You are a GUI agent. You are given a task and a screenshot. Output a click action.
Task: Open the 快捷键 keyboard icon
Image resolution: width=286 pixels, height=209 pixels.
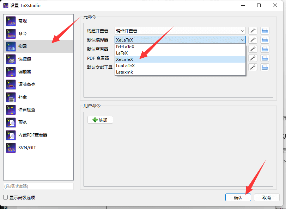click(x=11, y=59)
